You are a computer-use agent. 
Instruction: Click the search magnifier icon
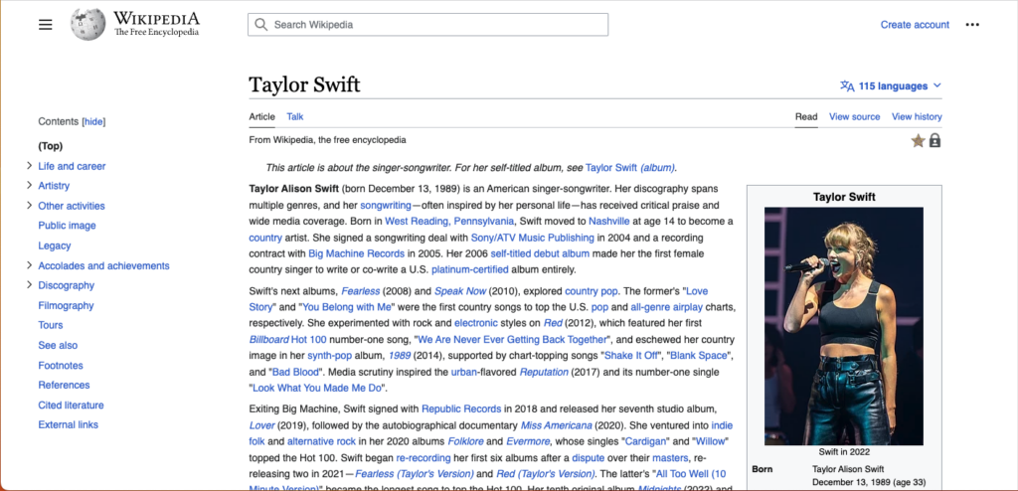(x=261, y=25)
